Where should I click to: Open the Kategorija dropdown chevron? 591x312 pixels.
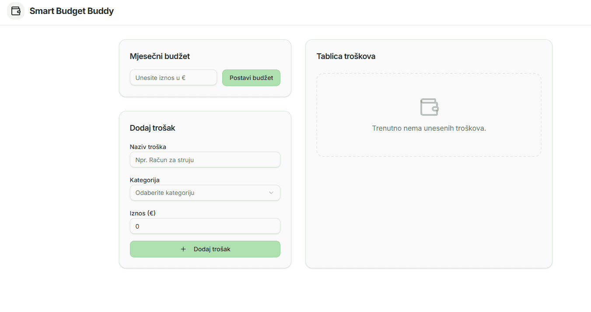[271, 193]
